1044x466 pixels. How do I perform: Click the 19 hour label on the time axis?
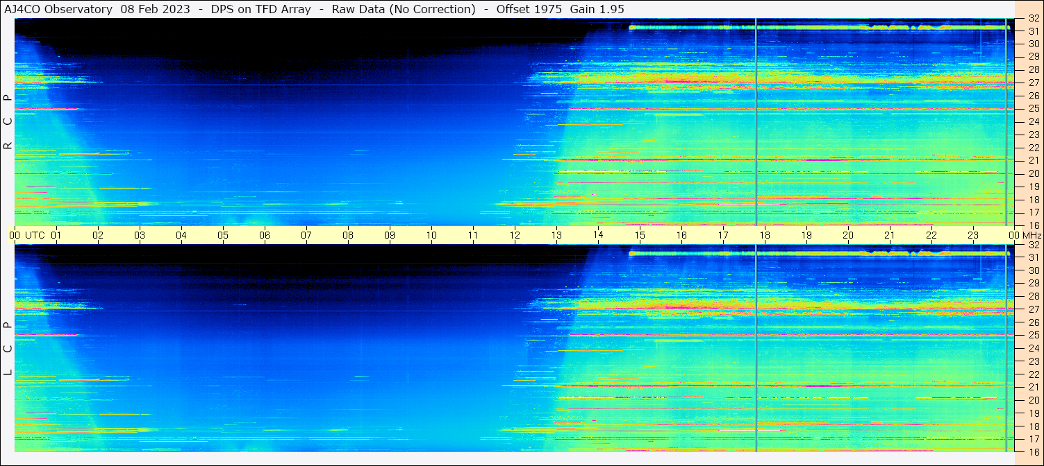pos(806,235)
